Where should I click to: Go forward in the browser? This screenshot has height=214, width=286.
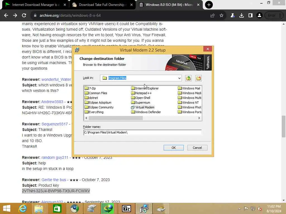tap(15, 16)
